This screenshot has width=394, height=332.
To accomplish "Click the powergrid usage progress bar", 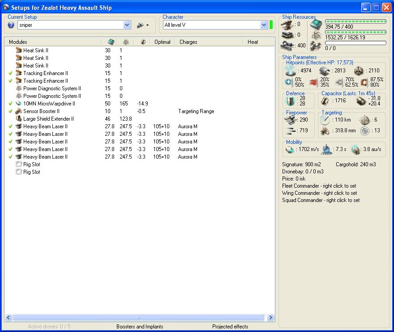I will point(355,32).
